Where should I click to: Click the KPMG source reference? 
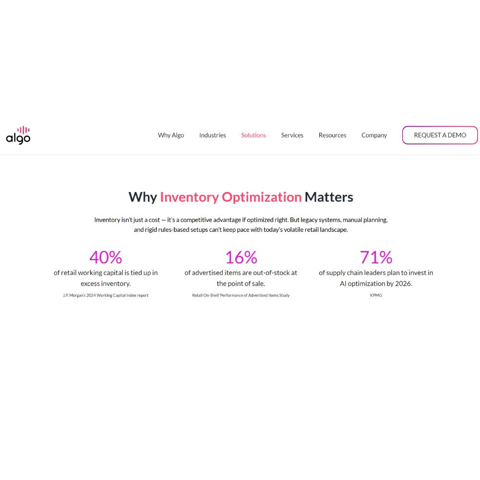click(x=376, y=295)
